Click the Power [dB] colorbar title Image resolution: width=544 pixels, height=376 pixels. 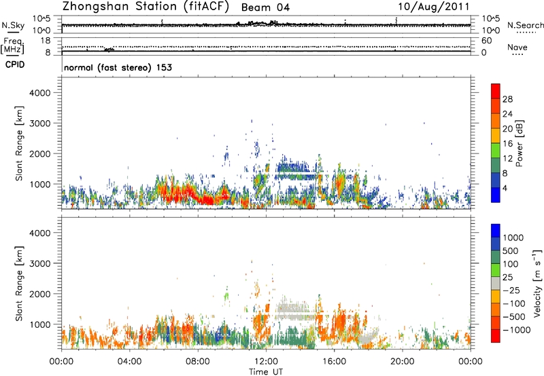tap(520, 143)
